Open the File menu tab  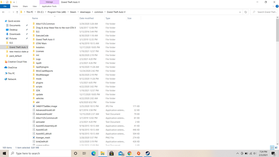point(5,6)
